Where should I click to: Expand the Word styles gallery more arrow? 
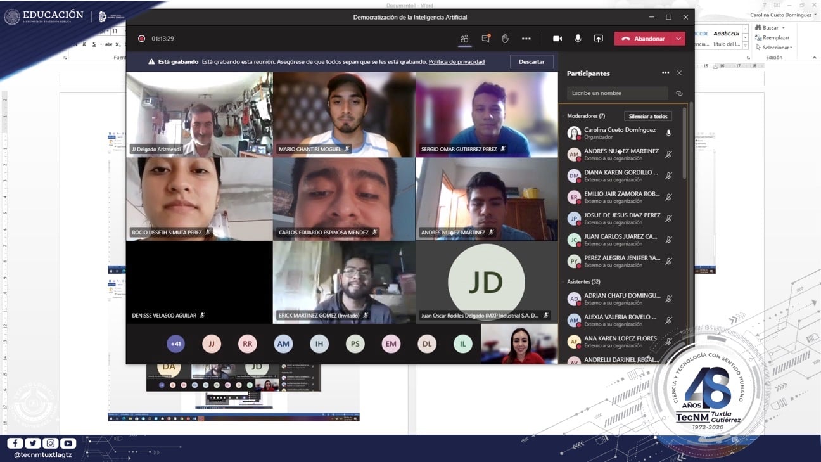click(x=745, y=46)
